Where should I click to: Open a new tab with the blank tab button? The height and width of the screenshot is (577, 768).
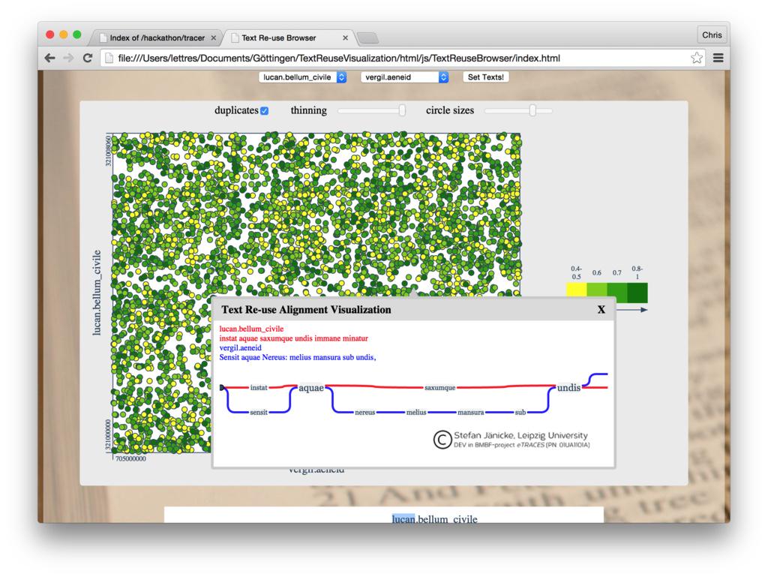(x=367, y=38)
